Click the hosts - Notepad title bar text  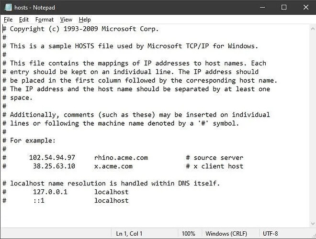tap(33, 7)
